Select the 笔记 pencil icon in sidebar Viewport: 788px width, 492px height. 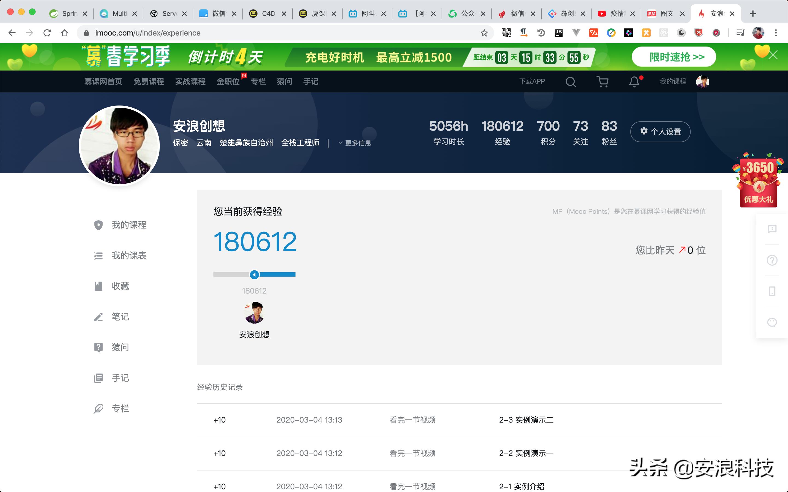(98, 317)
